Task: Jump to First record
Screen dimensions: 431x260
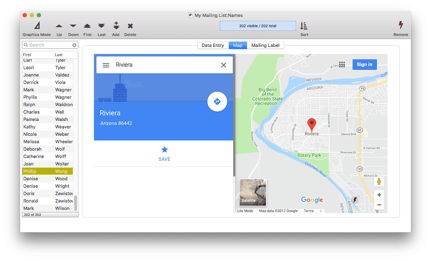Action: pyautogui.click(x=87, y=26)
